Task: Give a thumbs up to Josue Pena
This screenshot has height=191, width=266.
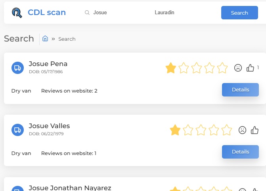Action: click(x=250, y=68)
